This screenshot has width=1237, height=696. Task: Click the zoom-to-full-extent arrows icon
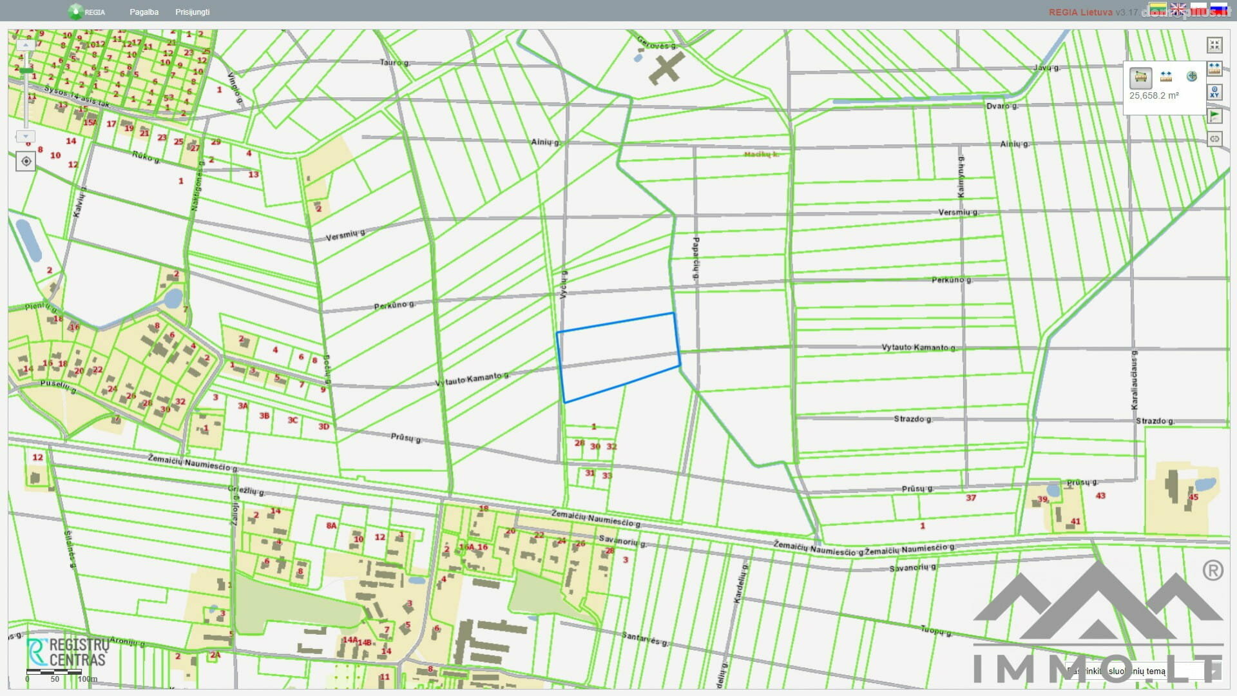click(1214, 45)
